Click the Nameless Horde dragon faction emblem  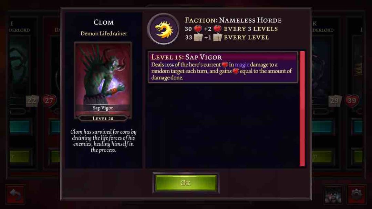point(163,29)
